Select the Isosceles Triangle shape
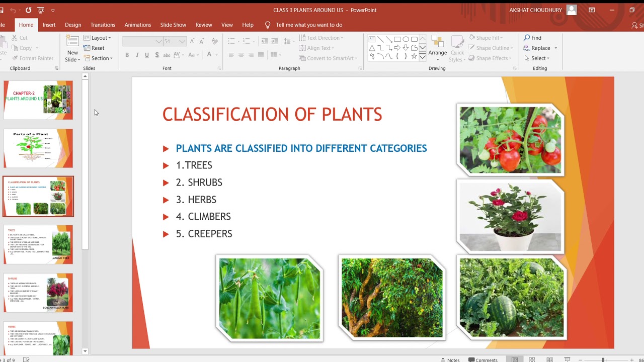Screen dimensions: 644x362 pyautogui.click(x=372, y=48)
